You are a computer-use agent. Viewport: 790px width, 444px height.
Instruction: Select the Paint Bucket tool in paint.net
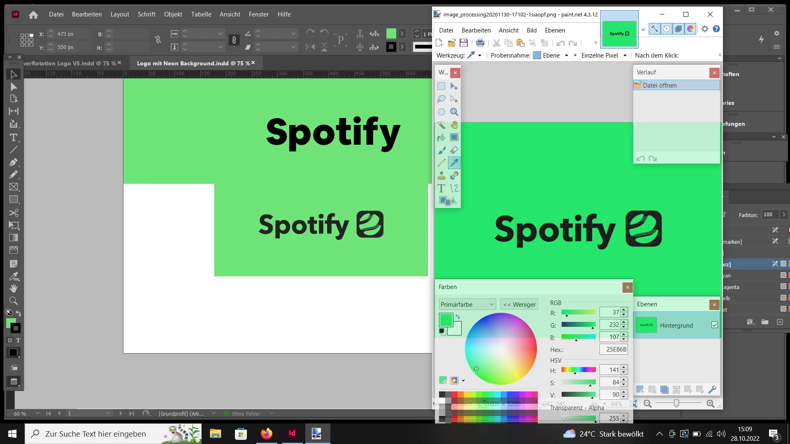(441, 137)
